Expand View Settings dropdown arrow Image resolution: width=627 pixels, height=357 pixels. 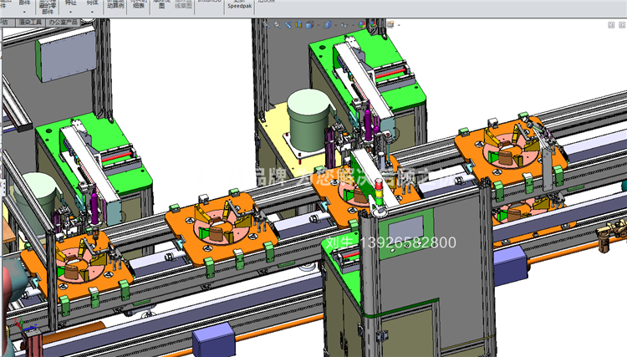coord(399,25)
